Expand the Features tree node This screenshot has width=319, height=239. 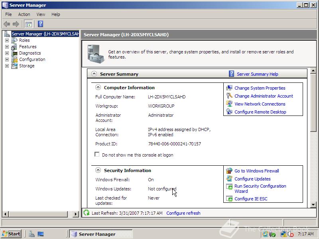tap(7, 47)
